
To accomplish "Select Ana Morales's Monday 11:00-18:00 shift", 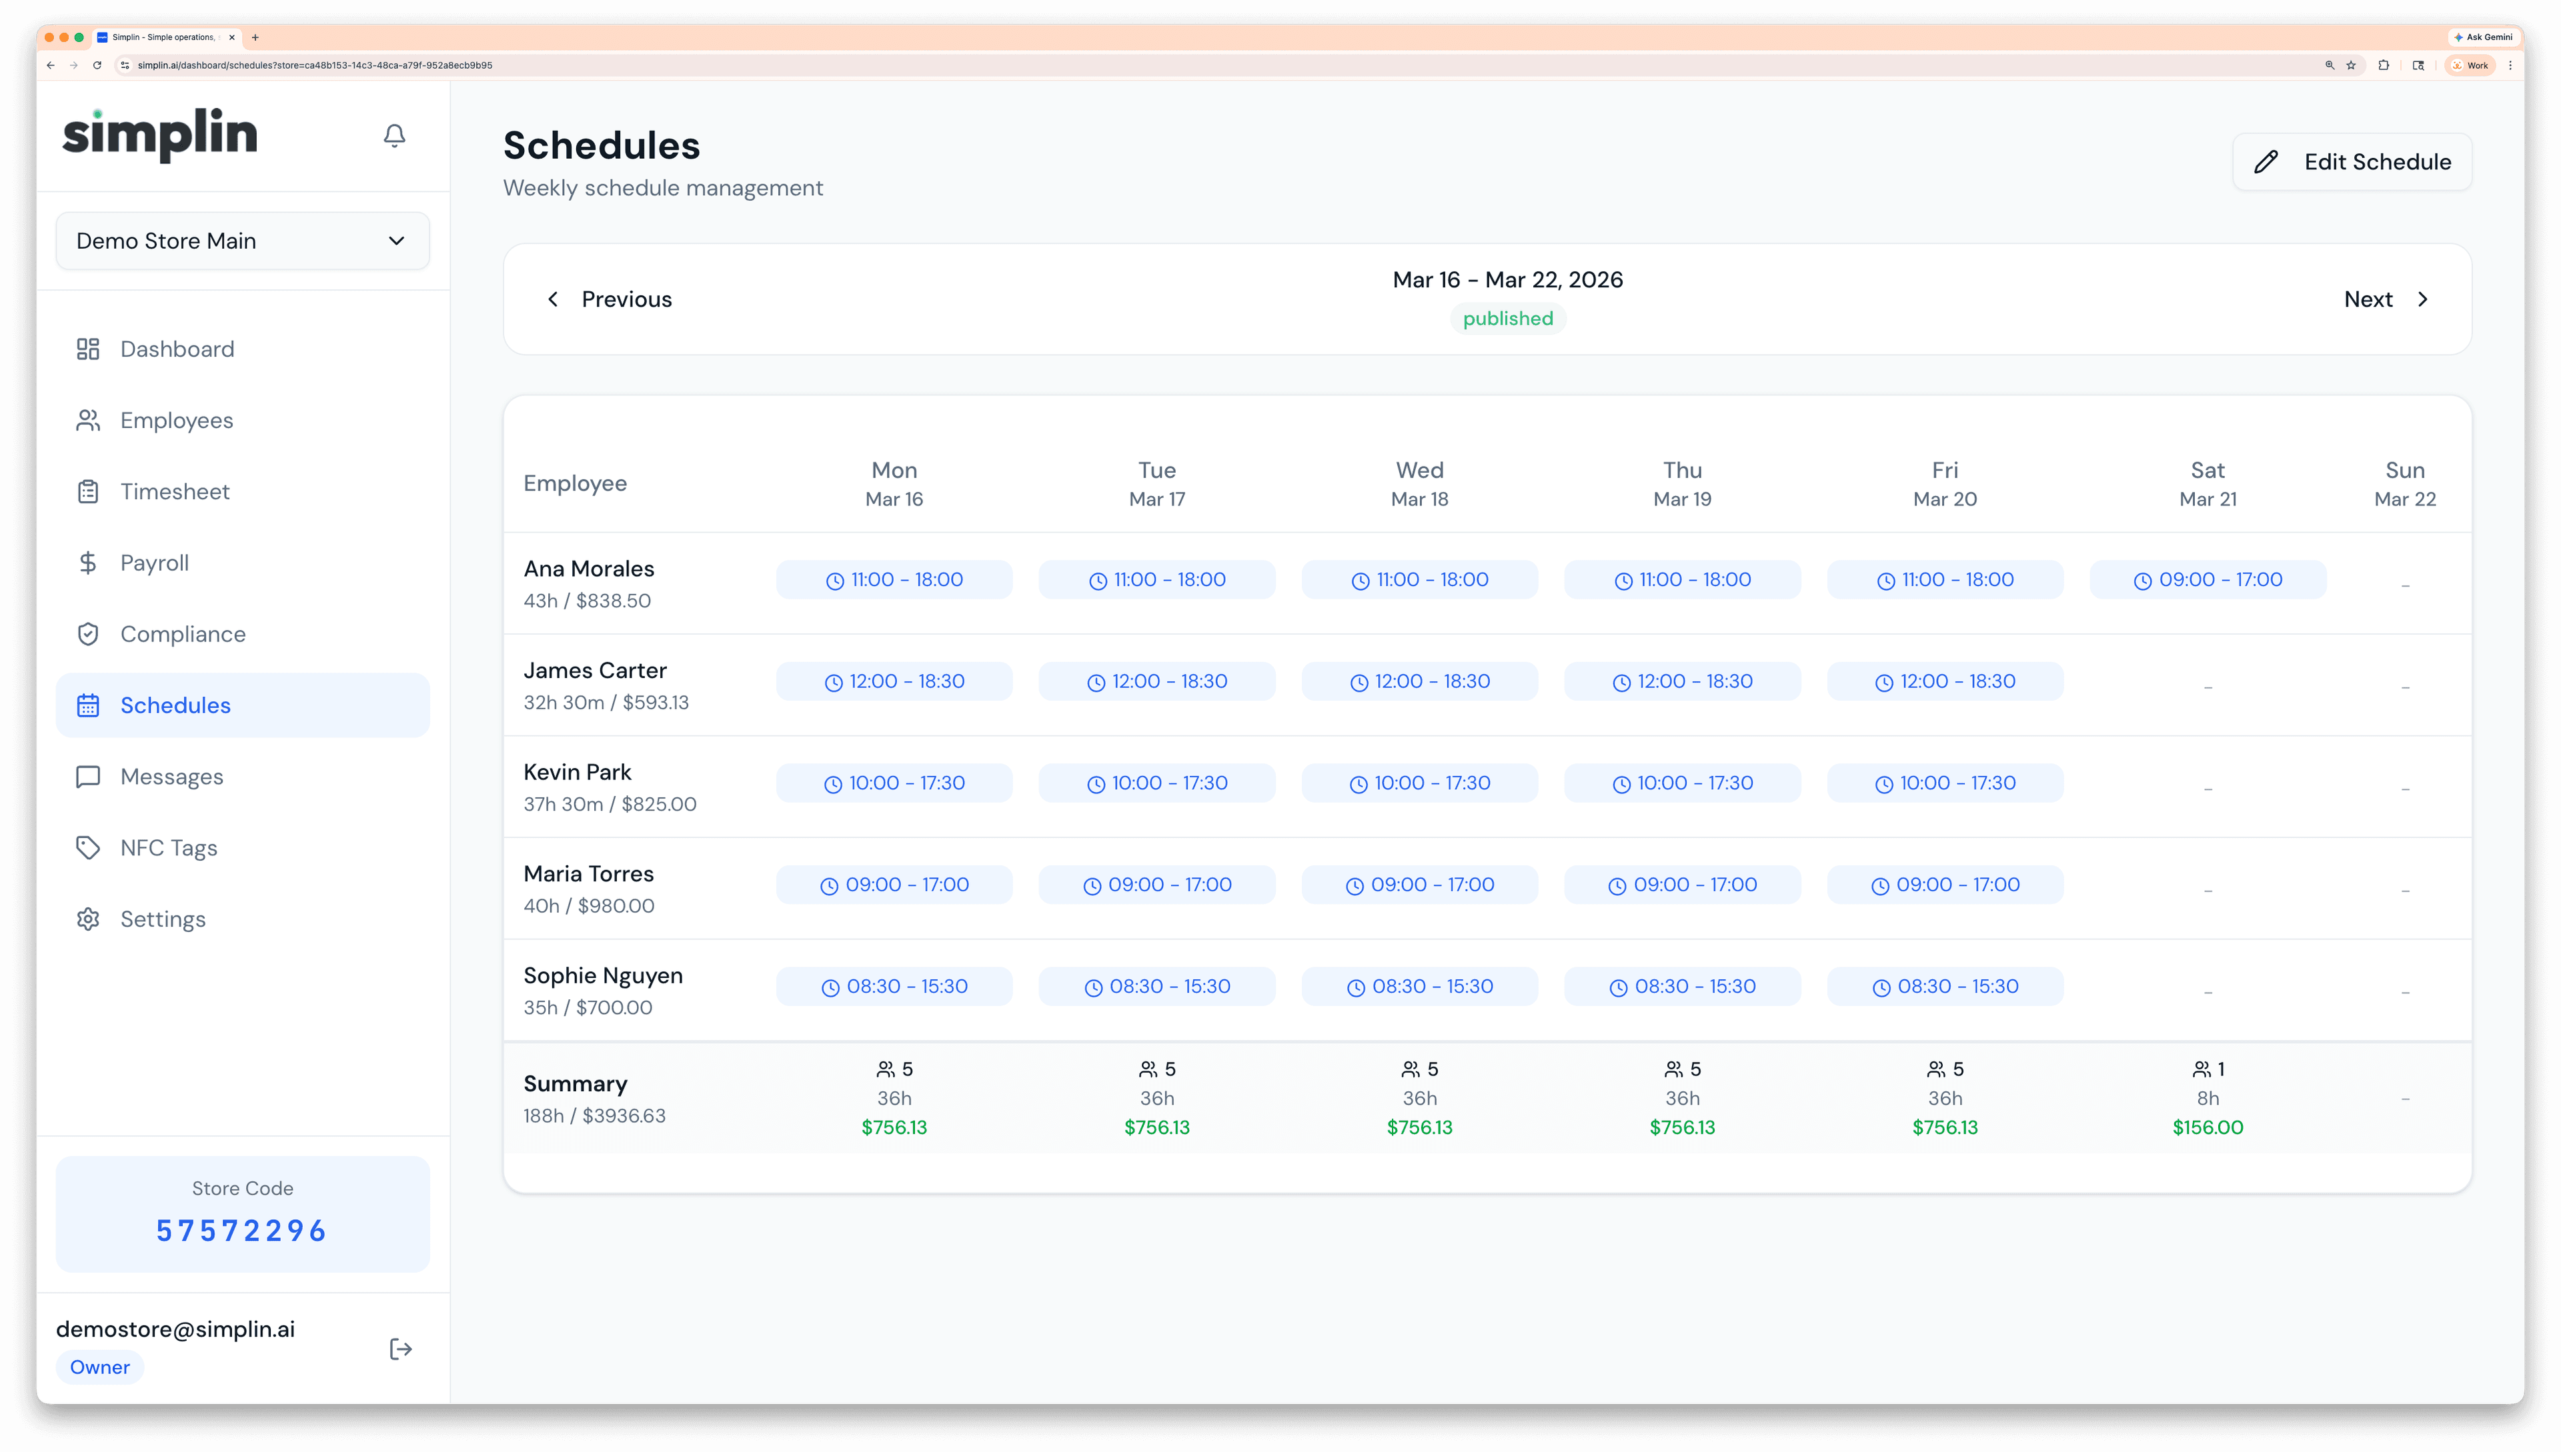I will click(x=894, y=579).
